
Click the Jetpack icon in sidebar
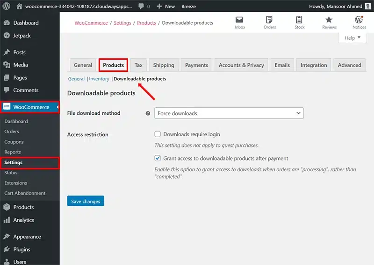7,36
